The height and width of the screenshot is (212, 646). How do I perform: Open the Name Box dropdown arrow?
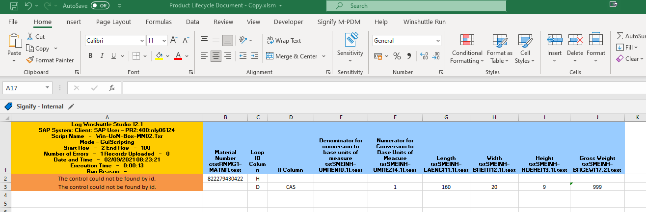[47, 88]
